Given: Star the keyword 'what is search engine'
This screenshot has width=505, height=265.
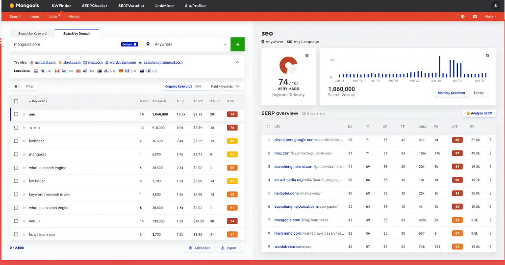Looking at the screenshot, I should [24, 168].
